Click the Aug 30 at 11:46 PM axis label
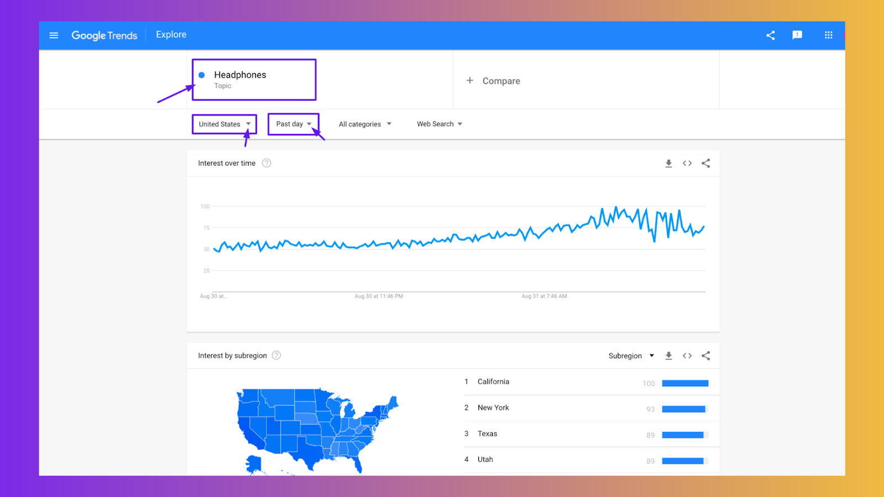 [379, 297]
